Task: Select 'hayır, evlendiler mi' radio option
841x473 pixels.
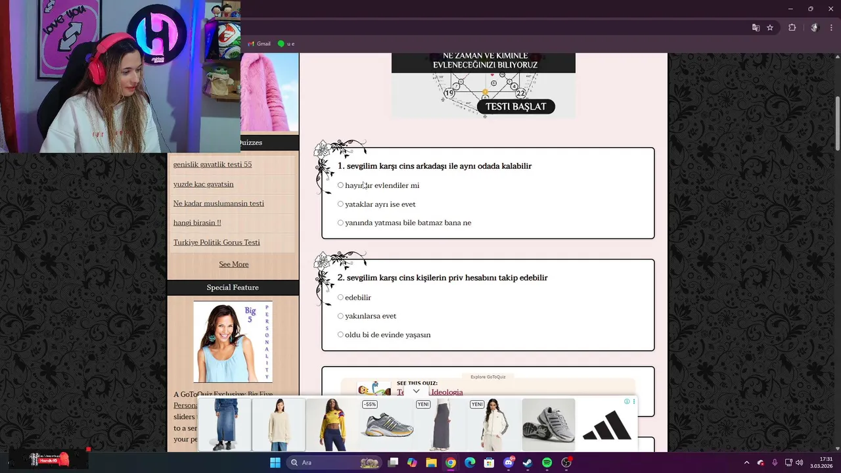Action: coord(340,185)
